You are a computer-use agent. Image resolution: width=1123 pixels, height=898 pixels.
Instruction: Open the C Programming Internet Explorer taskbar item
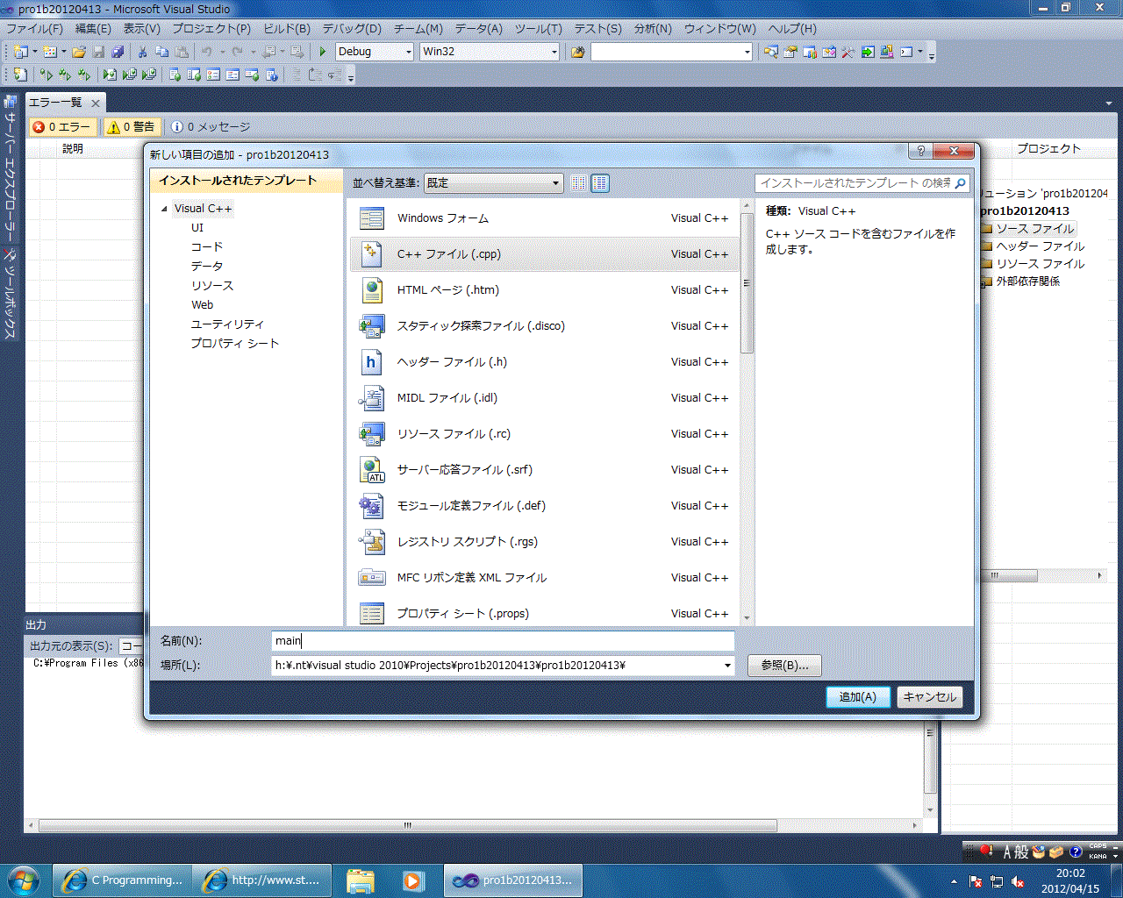[x=123, y=880]
